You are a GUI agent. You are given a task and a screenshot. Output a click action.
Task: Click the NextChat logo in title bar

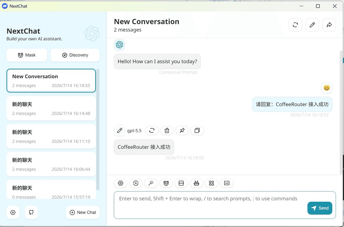(5, 6)
